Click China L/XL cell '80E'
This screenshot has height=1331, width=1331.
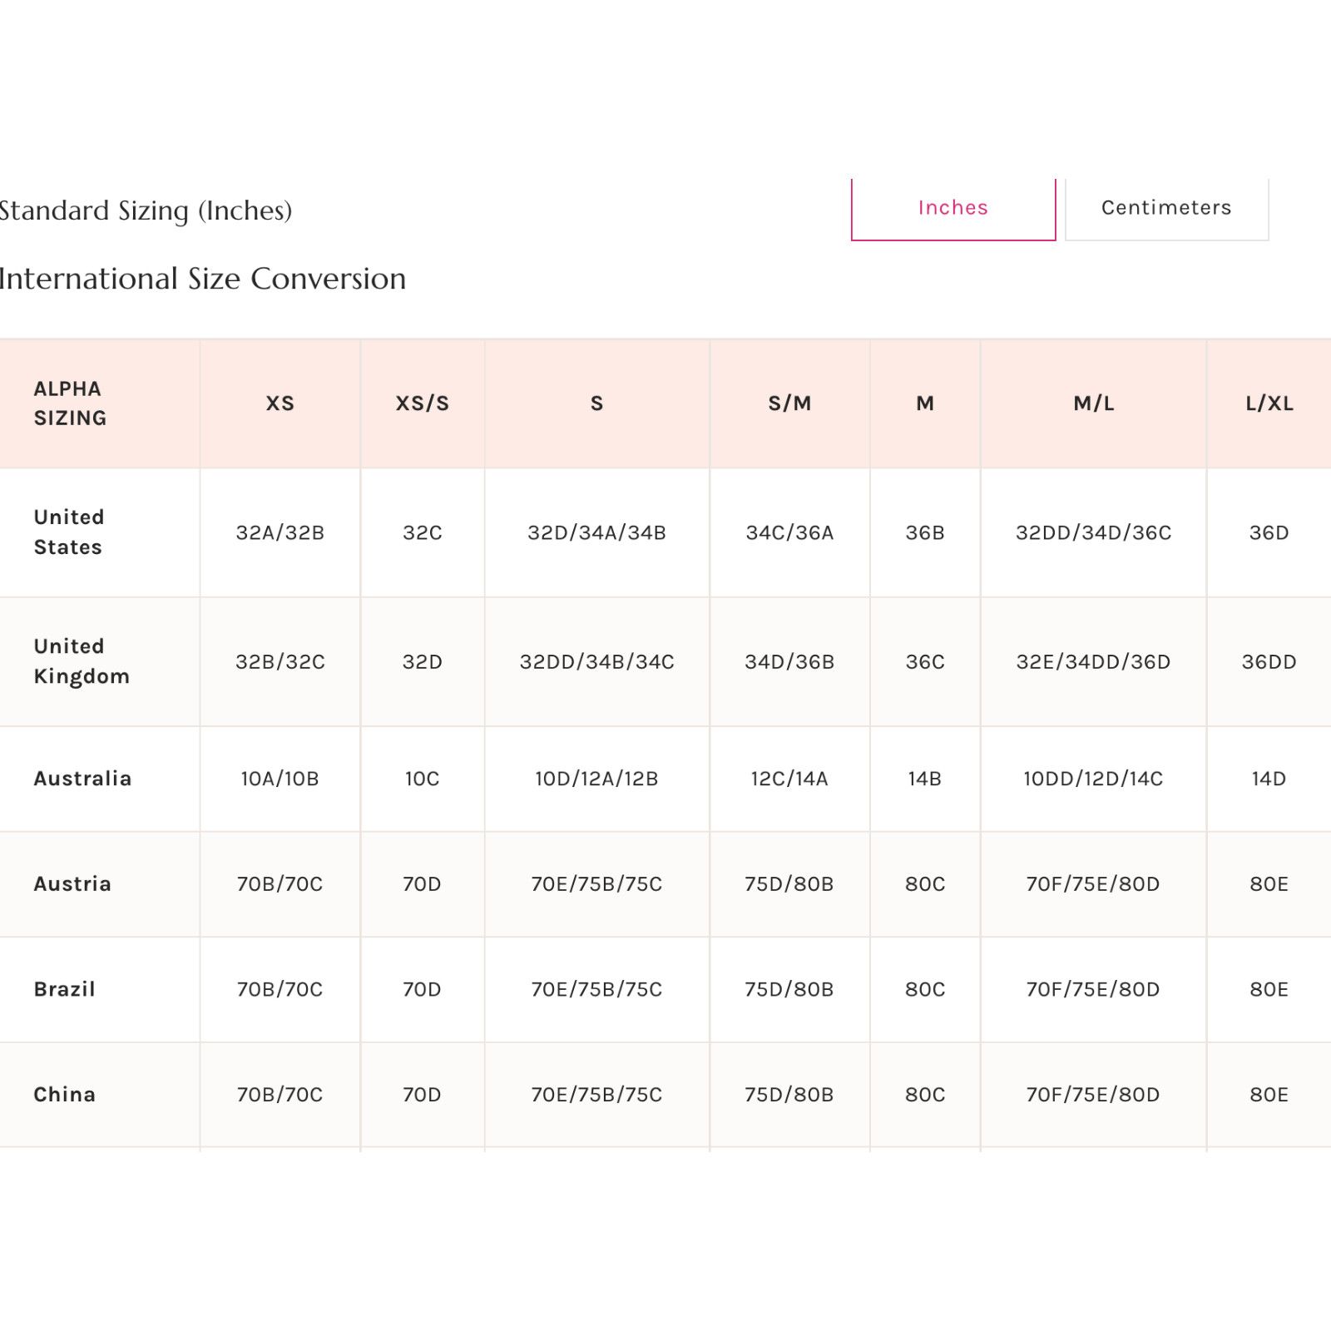[1269, 1095]
